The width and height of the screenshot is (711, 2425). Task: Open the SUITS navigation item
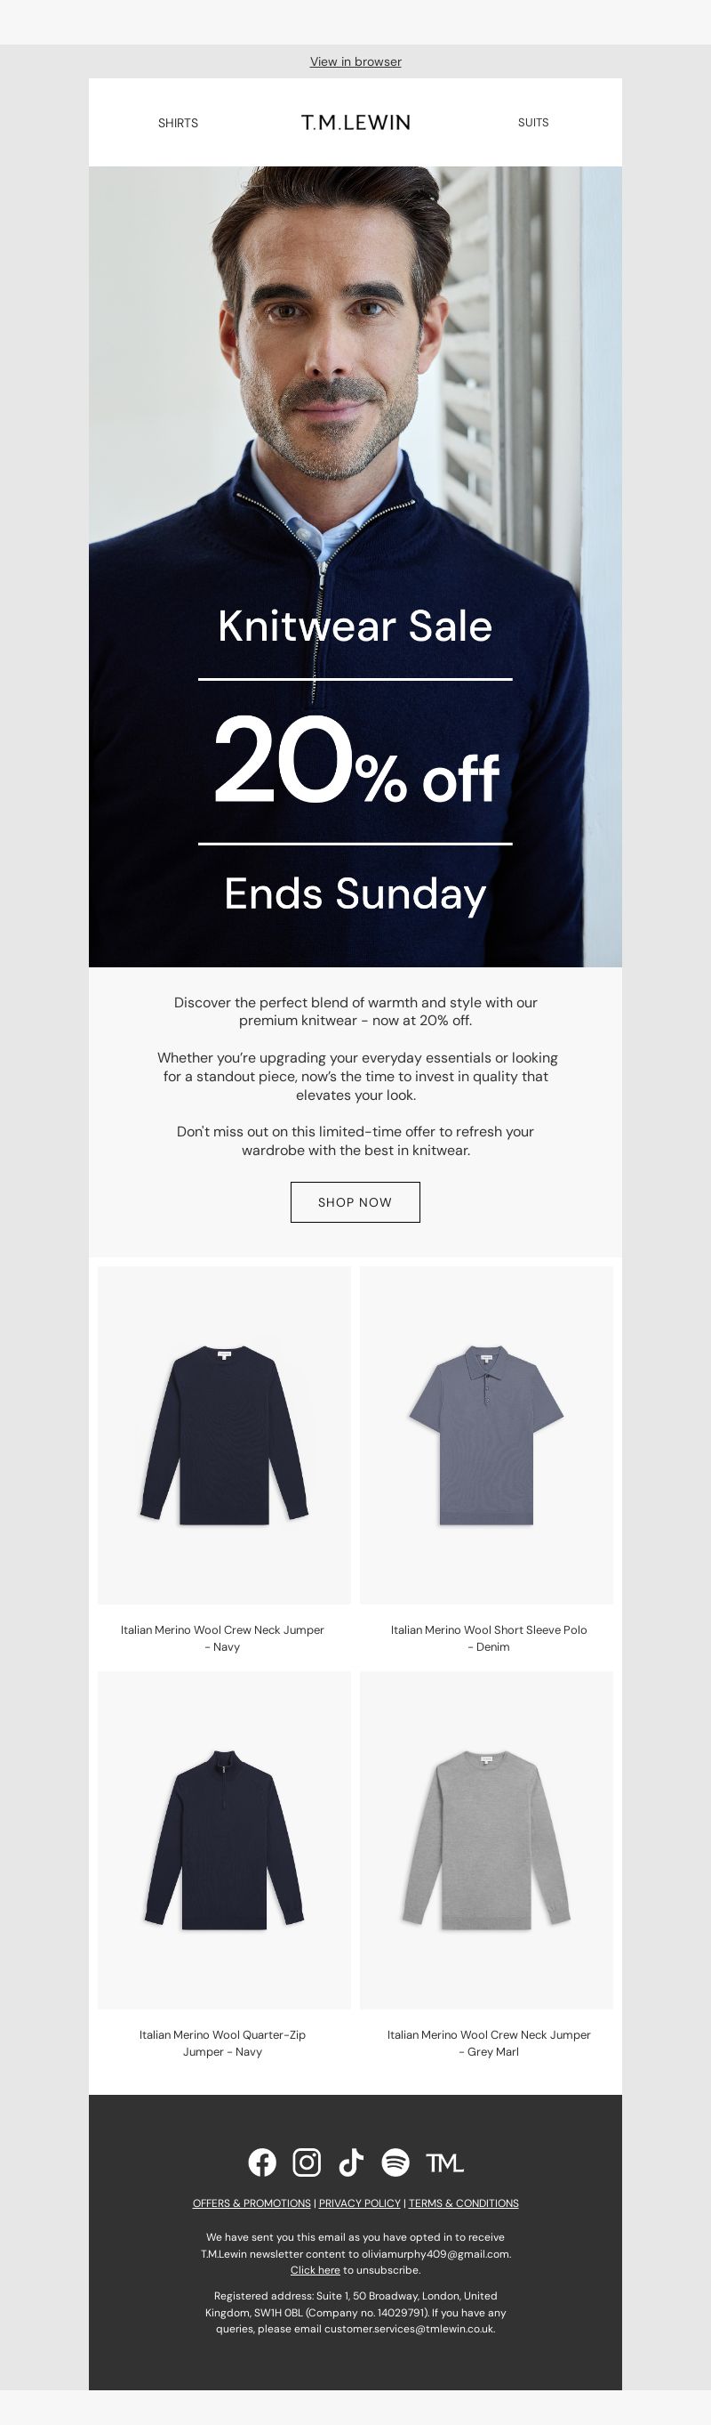tap(533, 123)
